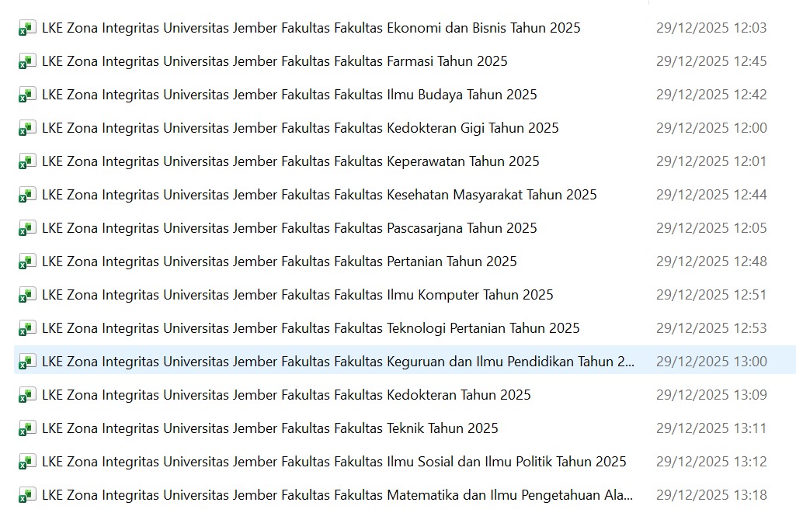
Task: Click Excel icon of Pascasarjana file
Action: click(x=27, y=229)
